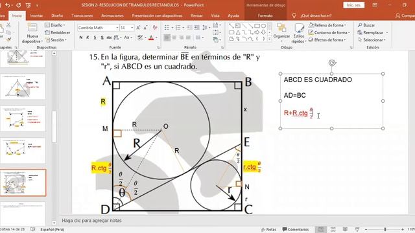This screenshot has height=233, width=415.
Task: Open the Insertar ribbon tab
Action: click(36, 16)
